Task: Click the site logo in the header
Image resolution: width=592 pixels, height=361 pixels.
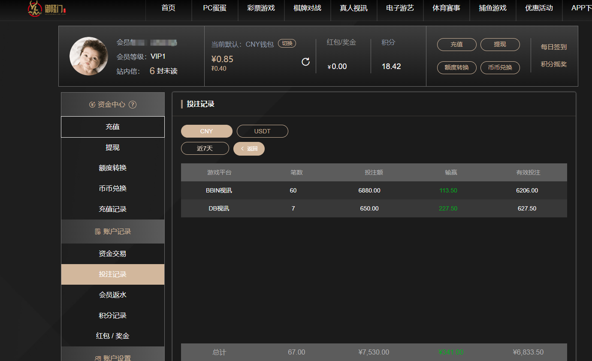Action: tap(47, 9)
